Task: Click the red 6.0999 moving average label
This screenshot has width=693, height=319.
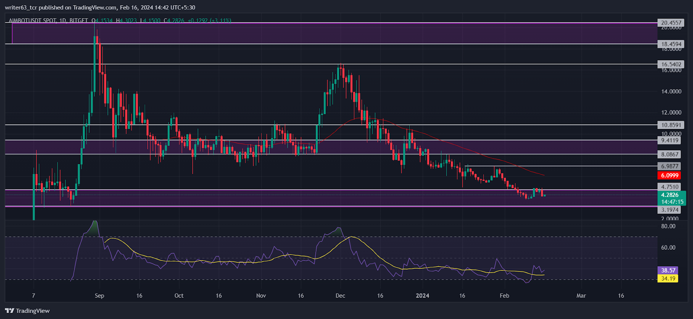Action: pyautogui.click(x=669, y=175)
